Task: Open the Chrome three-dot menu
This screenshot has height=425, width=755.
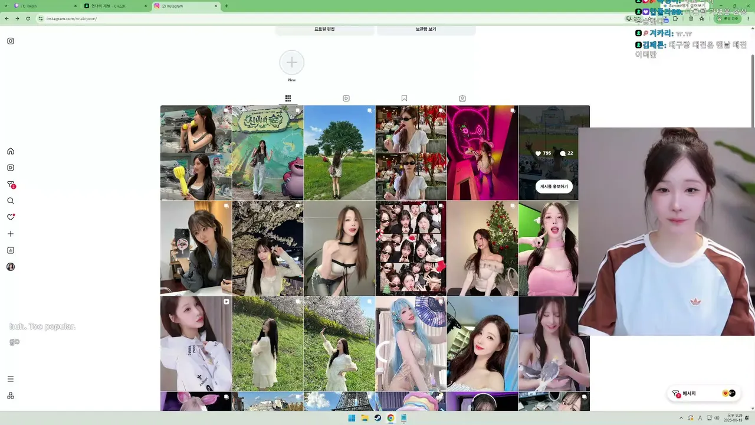Action: pos(747,18)
